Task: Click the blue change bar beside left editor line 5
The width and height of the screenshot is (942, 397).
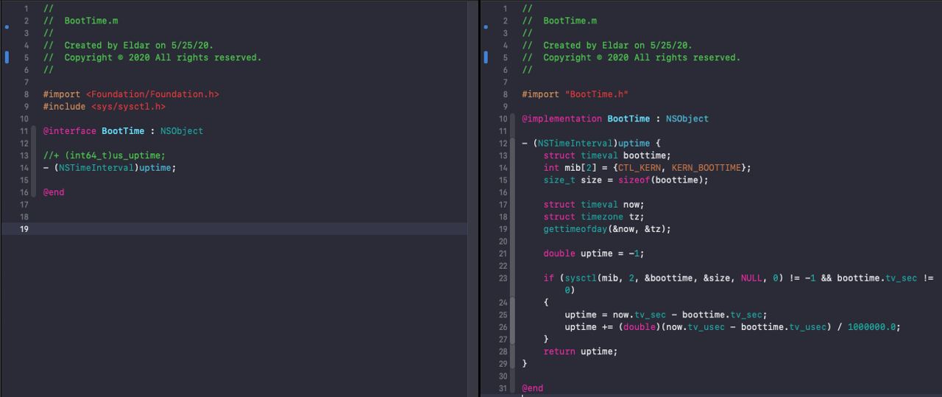Action: [7, 57]
